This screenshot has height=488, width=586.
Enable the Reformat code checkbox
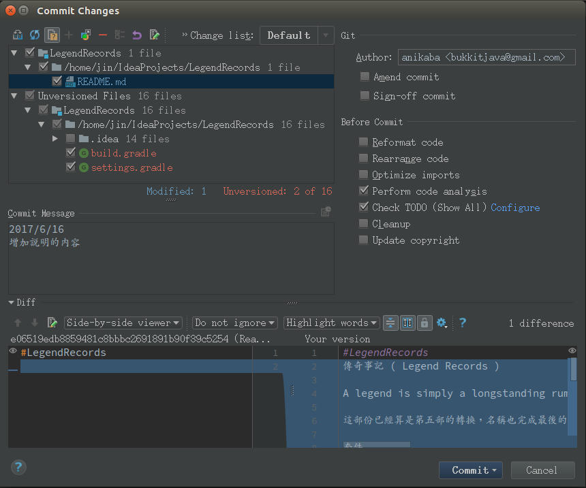point(363,142)
